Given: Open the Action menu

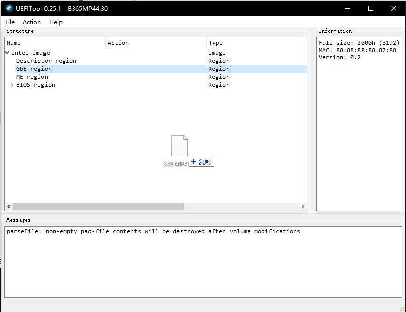Looking at the screenshot, I should click(x=31, y=22).
